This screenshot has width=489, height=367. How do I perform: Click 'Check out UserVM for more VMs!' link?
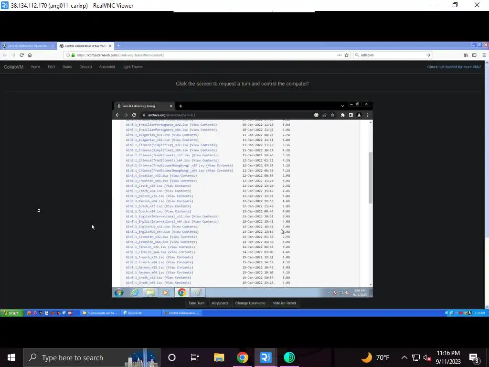click(454, 67)
